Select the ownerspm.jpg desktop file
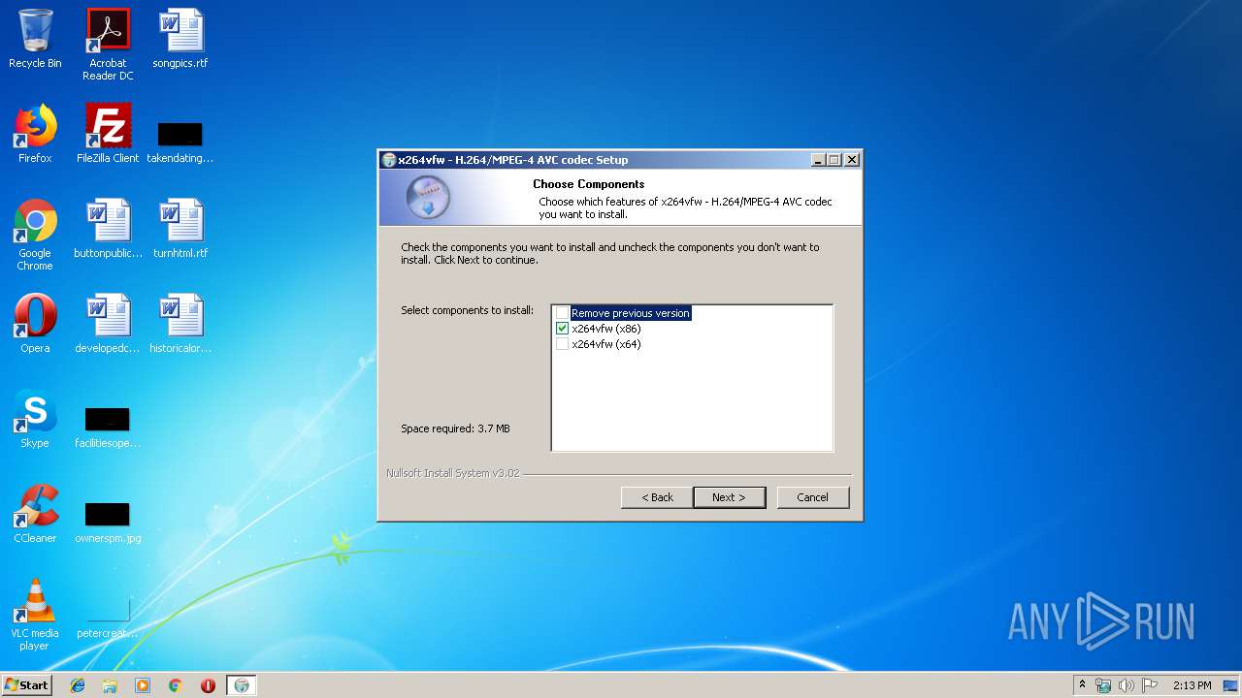 pyautogui.click(x=108, y=522)
